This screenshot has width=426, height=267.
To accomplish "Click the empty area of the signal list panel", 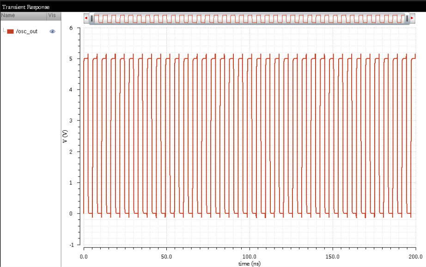I will pyautogui.click(x=30, y=139).
